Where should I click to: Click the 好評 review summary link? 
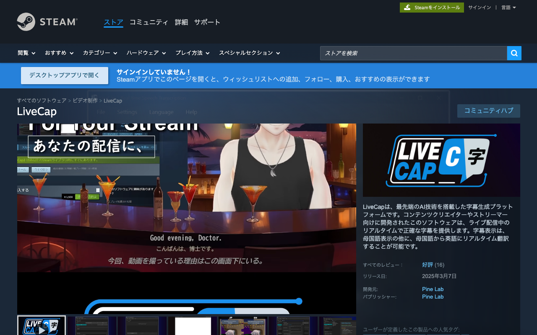coord(428,265)
